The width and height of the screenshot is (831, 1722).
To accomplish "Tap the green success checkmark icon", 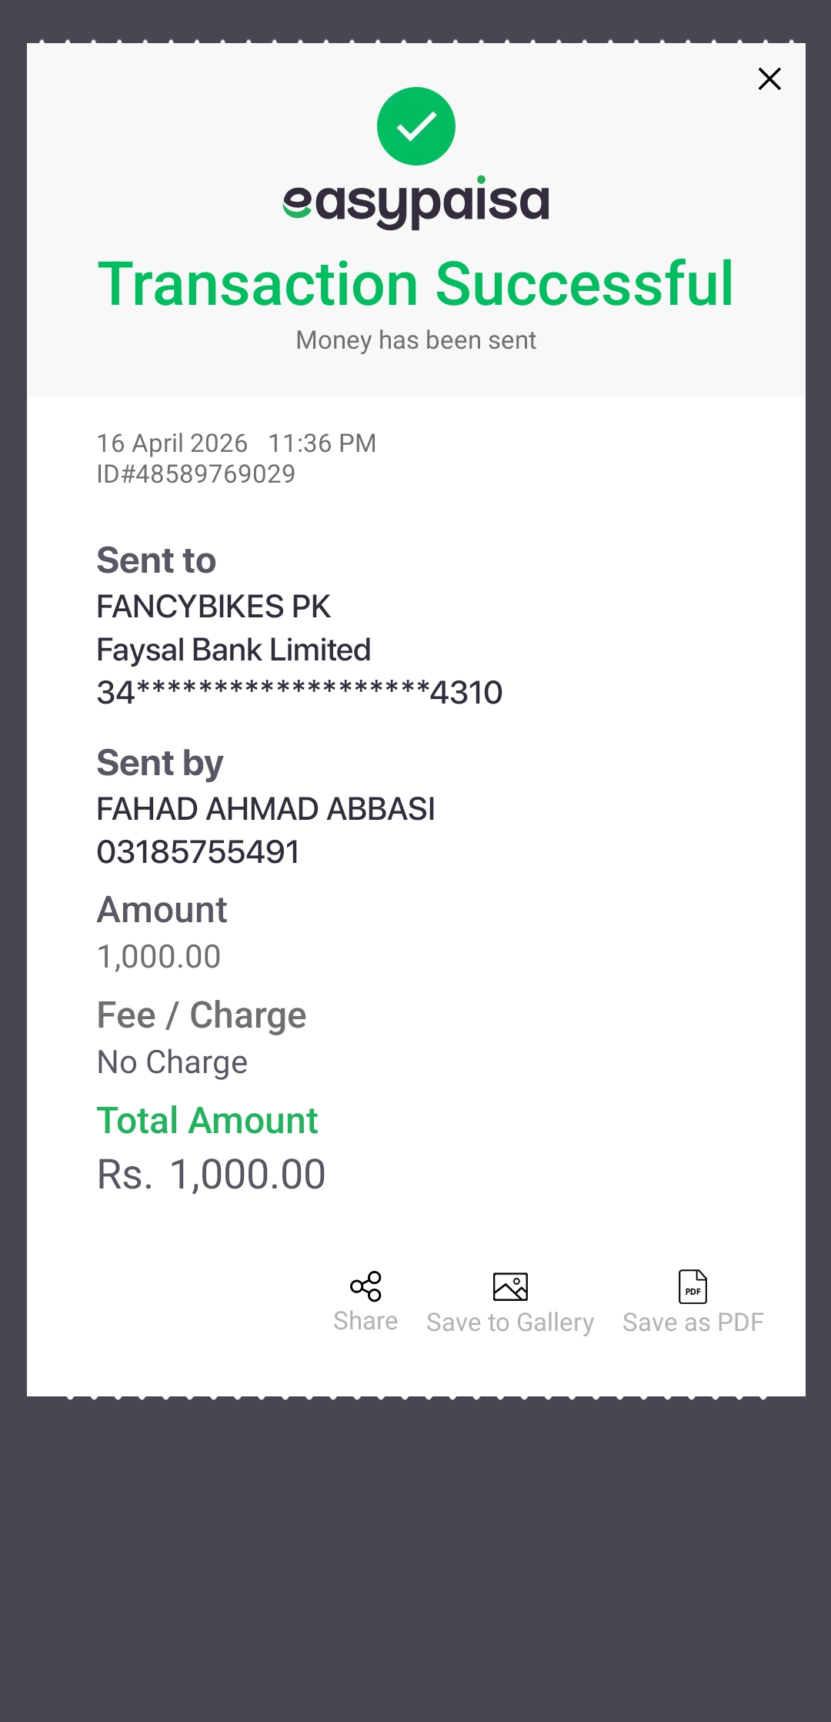I will coord(416,126).
